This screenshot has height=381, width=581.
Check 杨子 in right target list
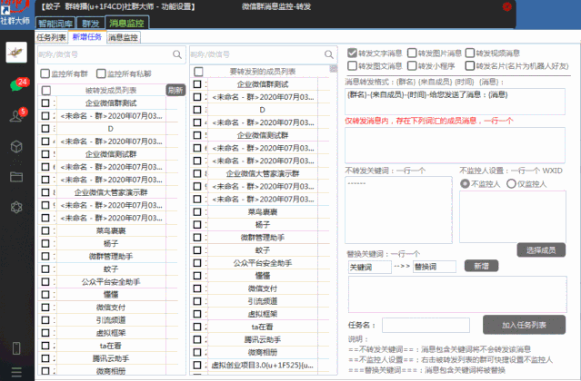tap(197, 224)
